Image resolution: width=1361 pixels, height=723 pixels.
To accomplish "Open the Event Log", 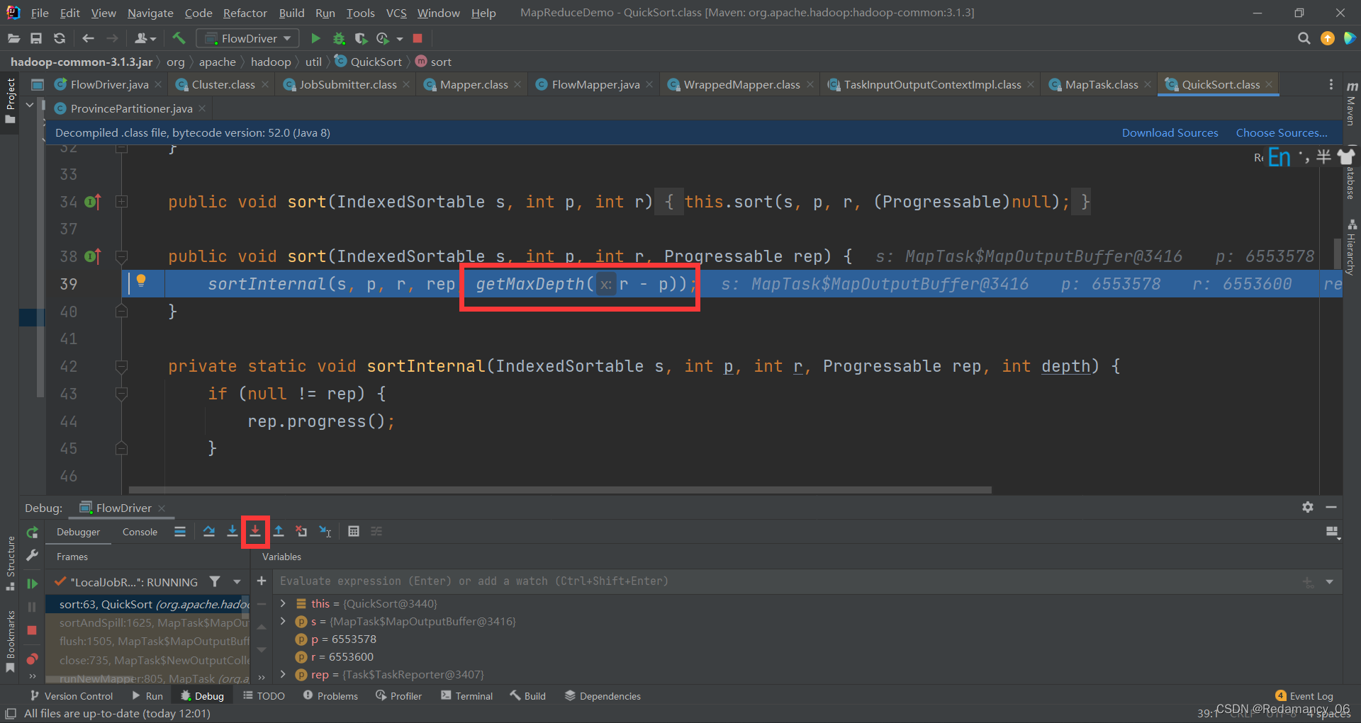I will (x=1304, y=696).
